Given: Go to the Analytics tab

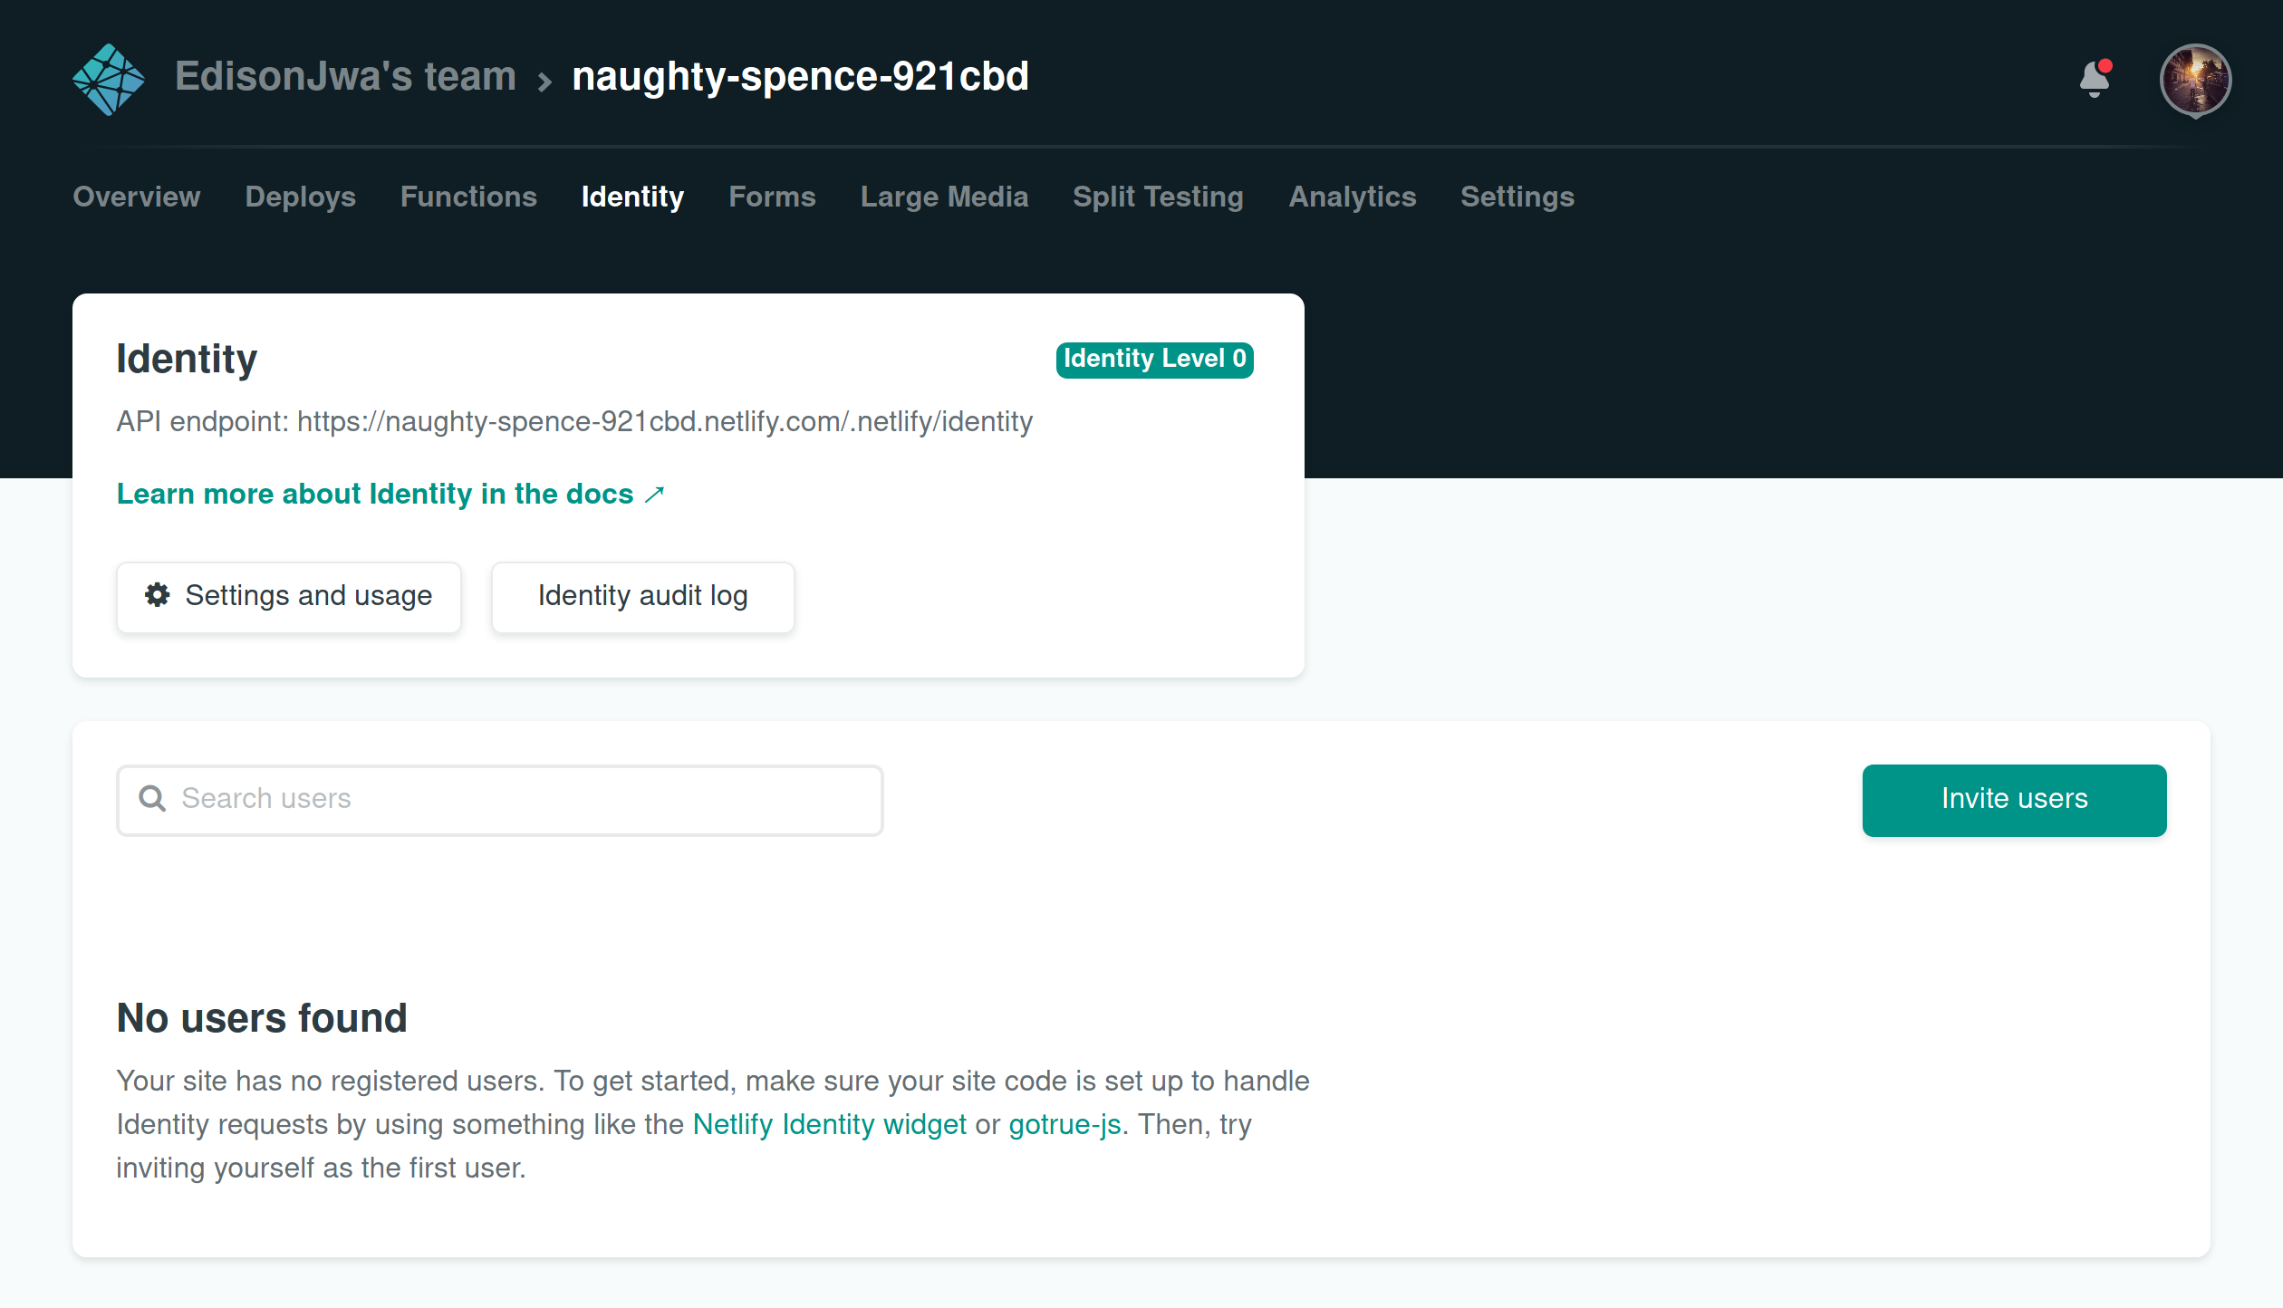Looking at the screenshot, I should click(1352, 197).
